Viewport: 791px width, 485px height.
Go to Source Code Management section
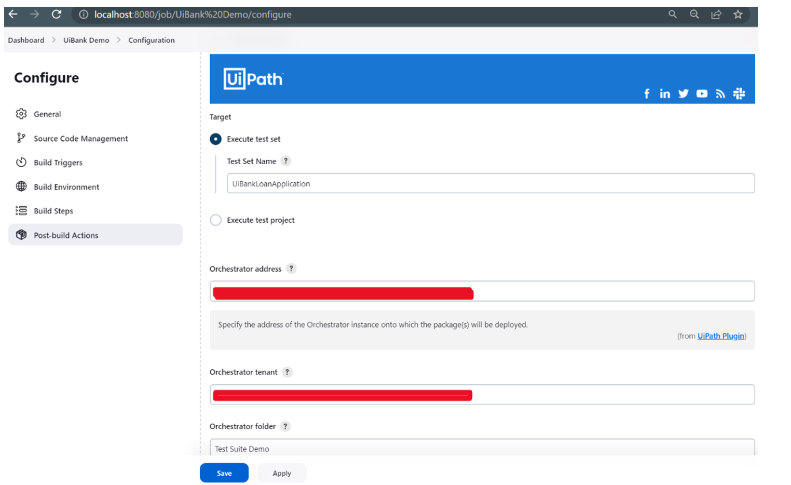pyautogui.click(x=96, y=138)
